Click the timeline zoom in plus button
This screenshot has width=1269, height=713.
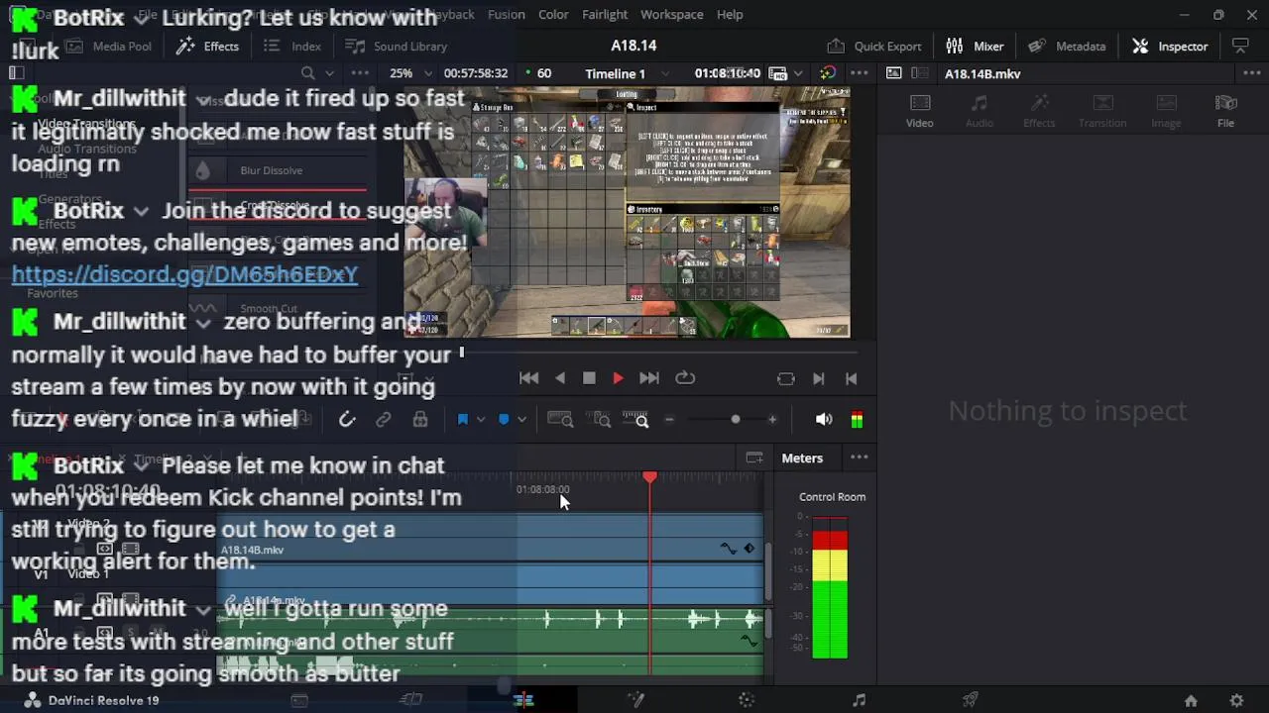point(772,420)
